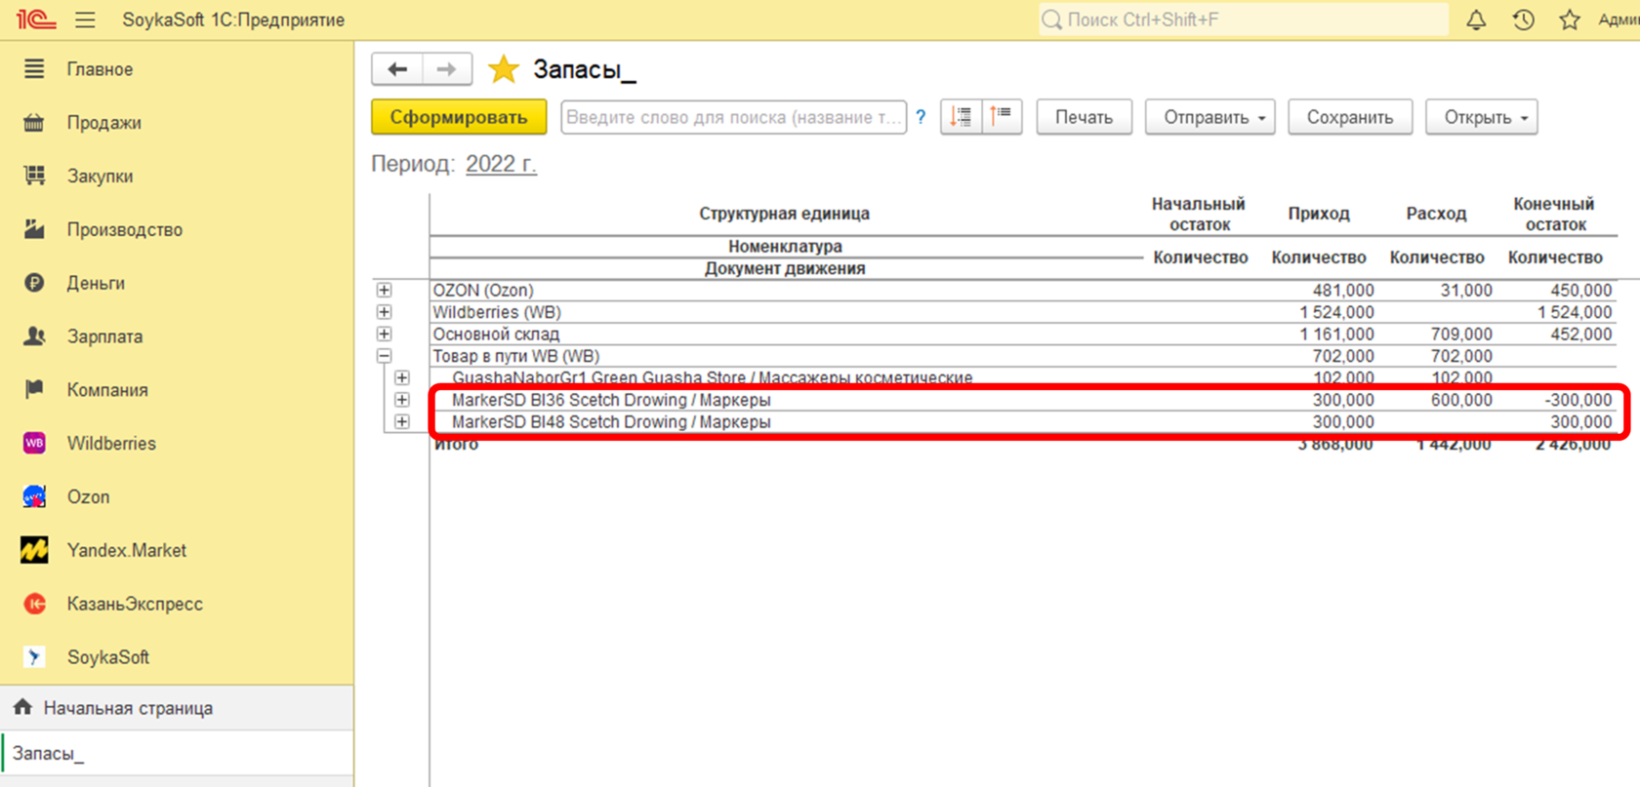This screenshot has height=787, width=1640.
Task: Click the Сформировать button
Action: 459,117
